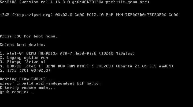The image size is (193, 107).
Task: Select boot entry 5 iPXE PCI 00:02.0
Action: (x=25, y=71)
